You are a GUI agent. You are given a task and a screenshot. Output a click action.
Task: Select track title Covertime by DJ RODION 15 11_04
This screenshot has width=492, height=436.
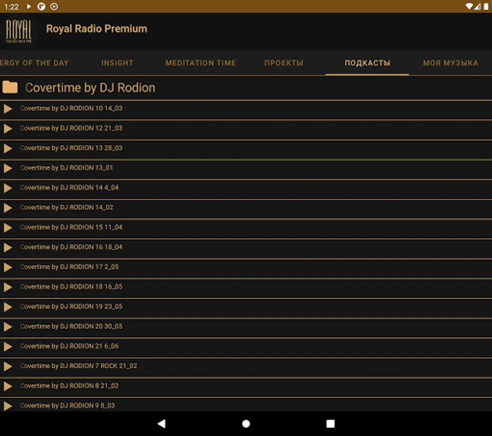point(71,227)
